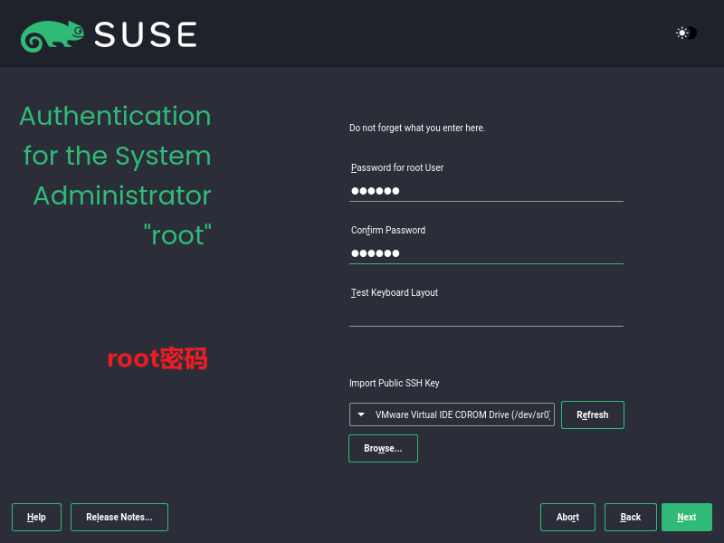Select the Confirm Password field

(x=486, y=253)
